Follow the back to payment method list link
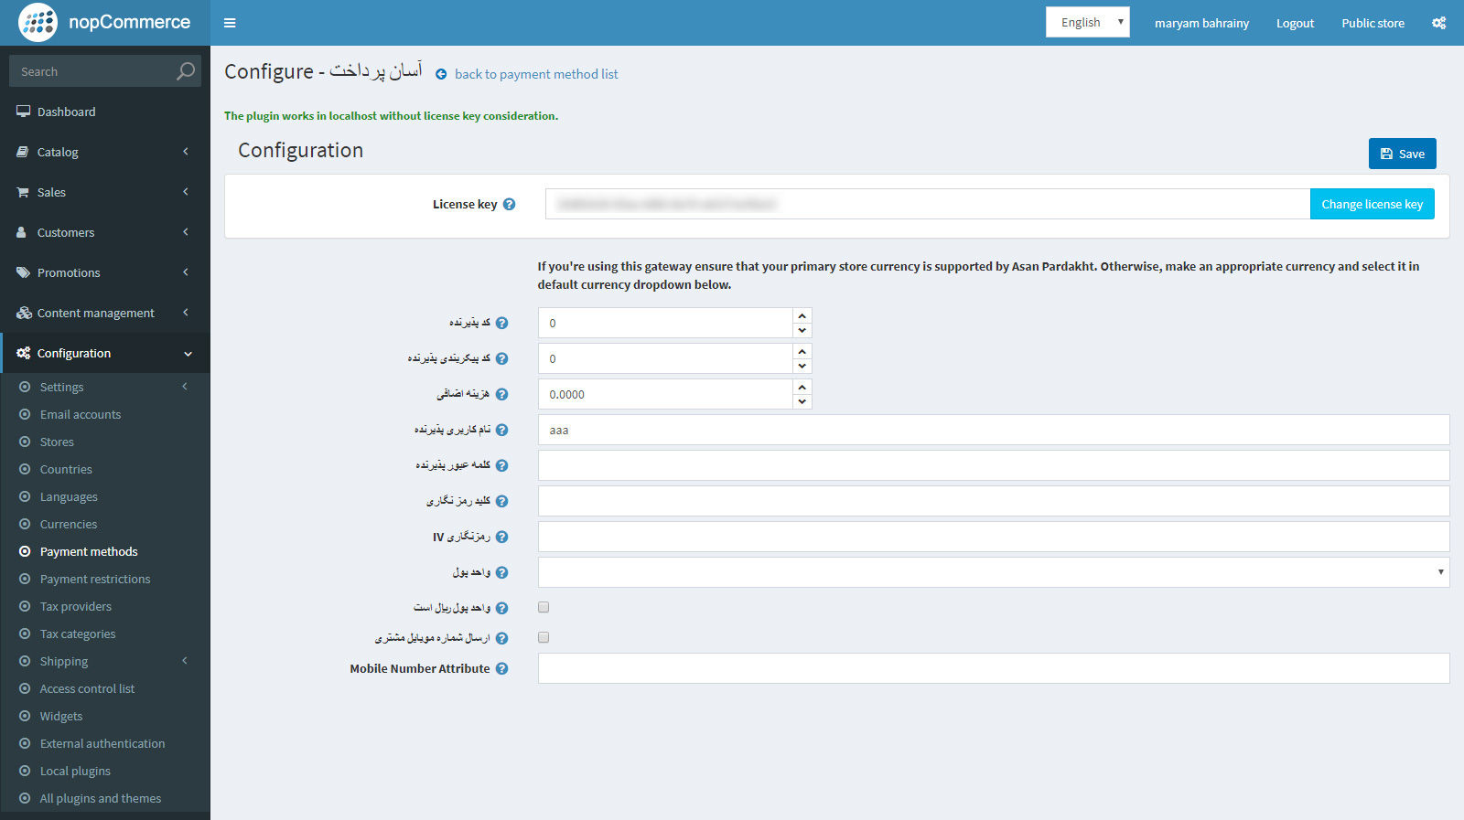This screenshot has width=1464, height=820. pyautogui.click(x=536, y=74)
